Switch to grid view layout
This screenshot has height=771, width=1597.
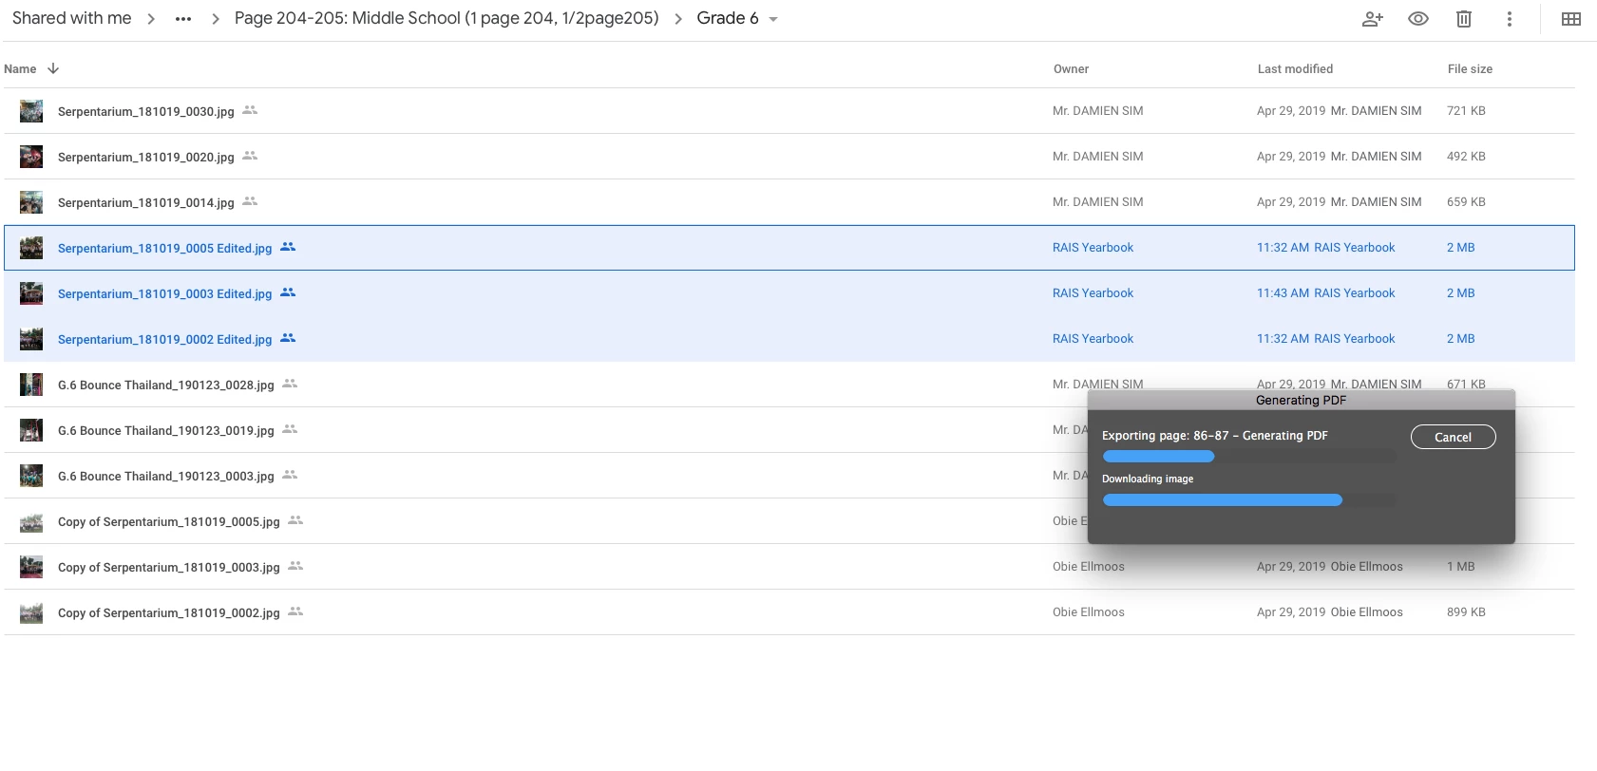click(x=1571, y=19)
